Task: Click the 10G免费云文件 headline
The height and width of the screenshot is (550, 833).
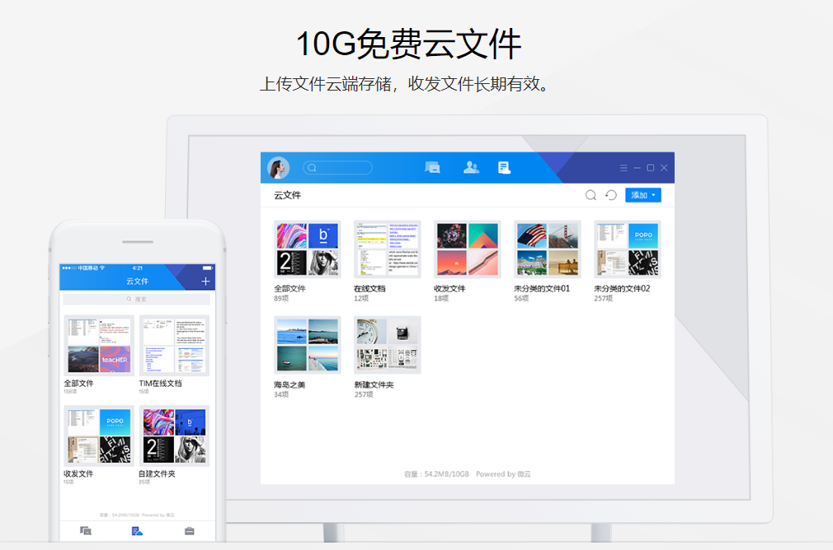Action: pyautogui.click(x=408, y=44)
